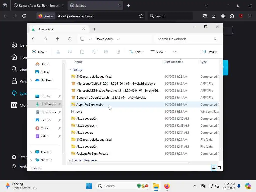Open Firefox list all tabs dropdown
Screen dimensions: 256x192
206,5
